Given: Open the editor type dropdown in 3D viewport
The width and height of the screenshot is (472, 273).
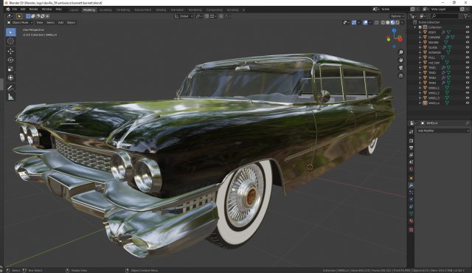Looking at the screenshot, I should point(10,16).
